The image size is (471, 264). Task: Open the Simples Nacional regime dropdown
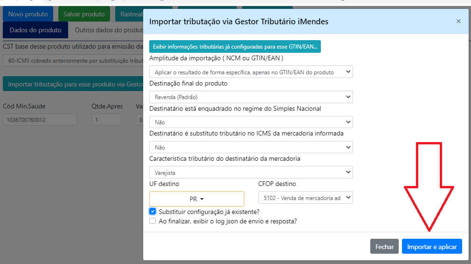251,122
